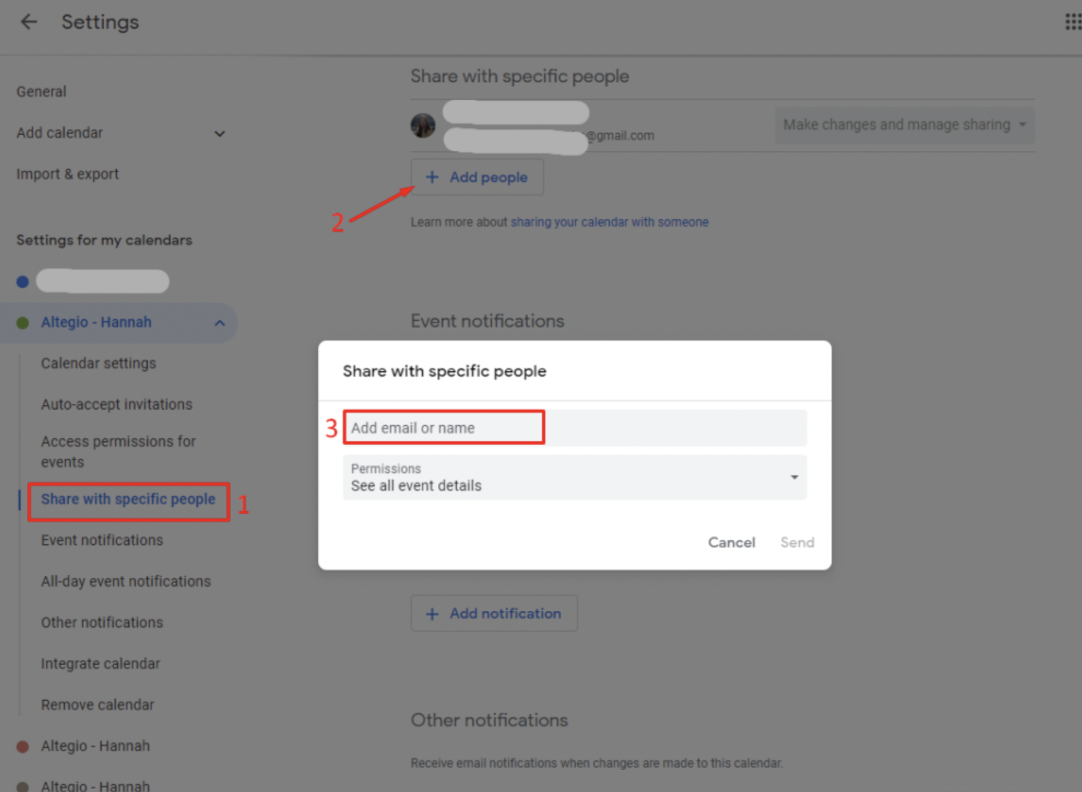The height and width of the screenshot is (792, 1082).
Task: Click the user profile avatar picture
Action: coord(423,125)
